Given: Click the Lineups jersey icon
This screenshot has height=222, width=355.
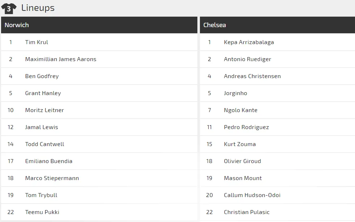Looking at the screenshot, I should [9, 8].
